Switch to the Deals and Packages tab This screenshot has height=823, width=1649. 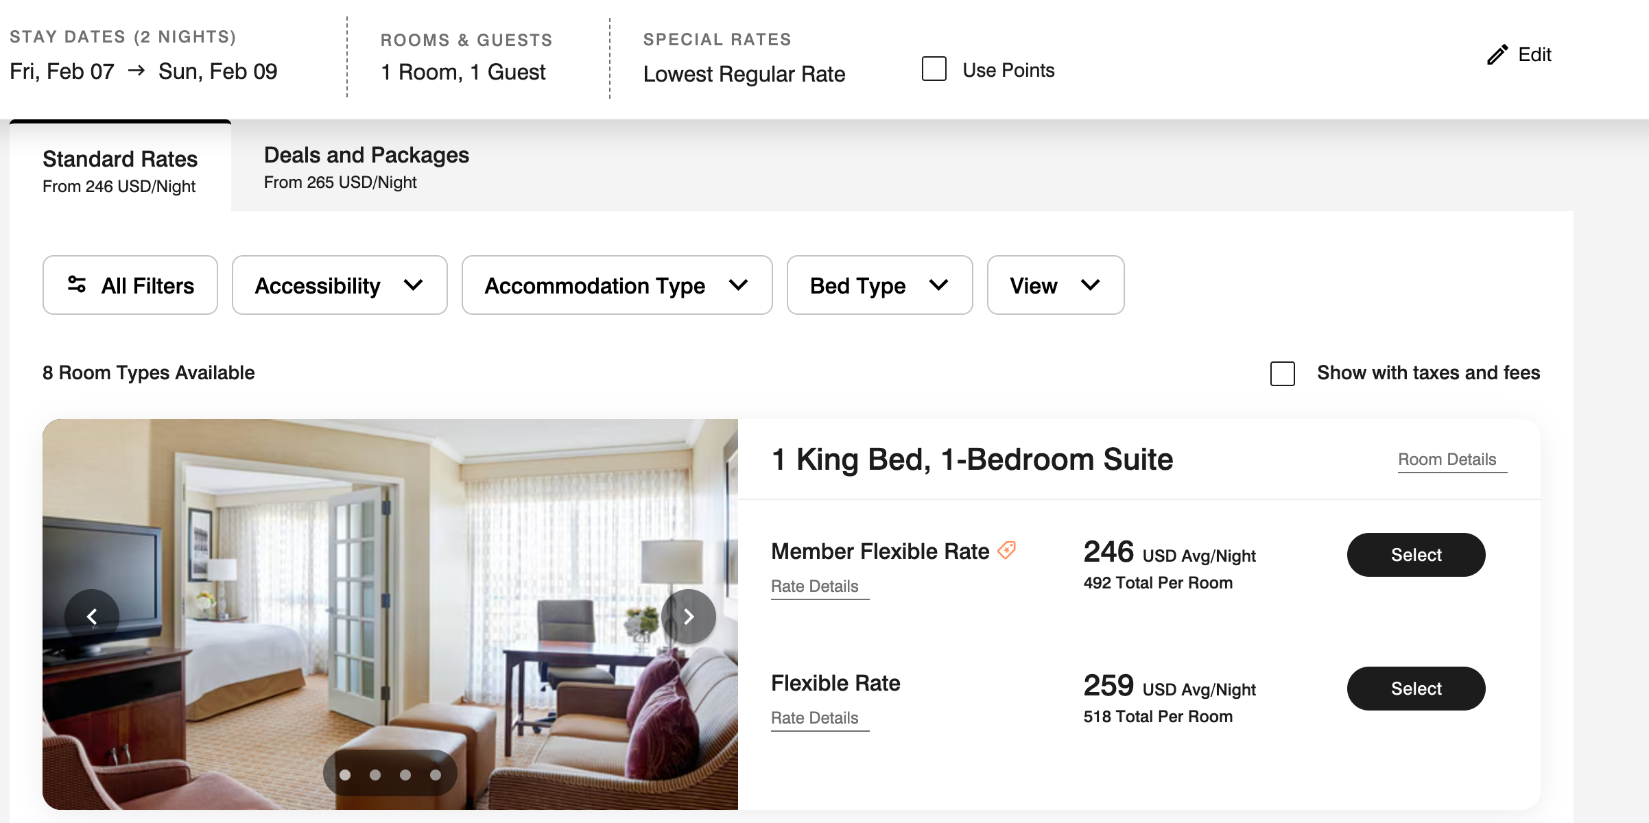click(366, 167)
